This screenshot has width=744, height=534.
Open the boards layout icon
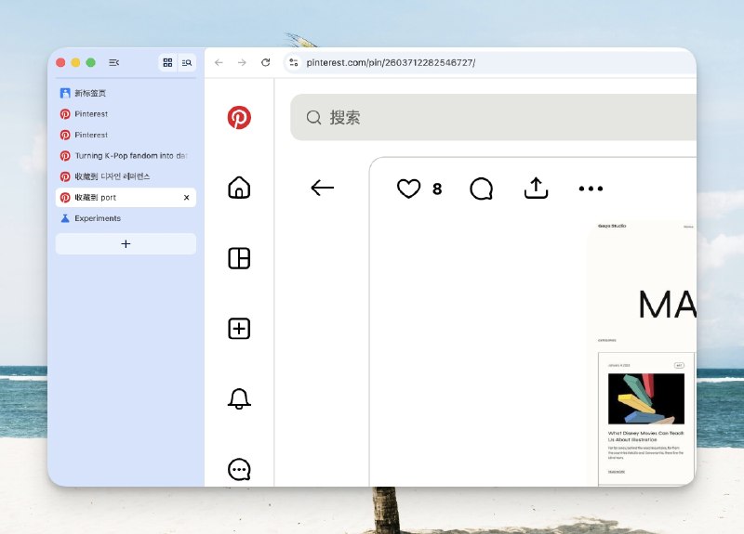pos(239,258)
